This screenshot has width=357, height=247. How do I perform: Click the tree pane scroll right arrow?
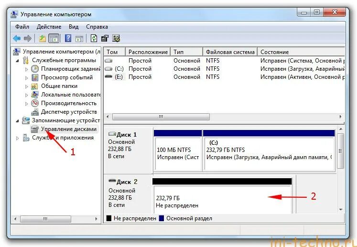[x=97, y=219]
